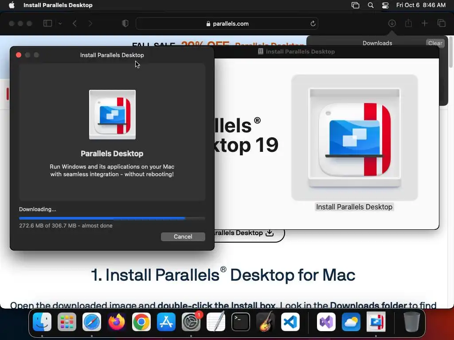Open Terminal from the Dock
This screenshot has height=340, width=454.
pyautogui.click(x=241, y=322)
